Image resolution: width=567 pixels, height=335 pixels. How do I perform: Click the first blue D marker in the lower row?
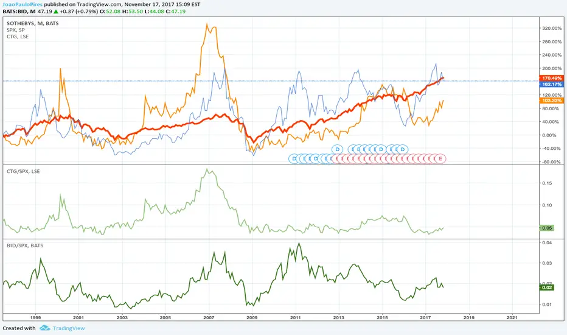294,158
